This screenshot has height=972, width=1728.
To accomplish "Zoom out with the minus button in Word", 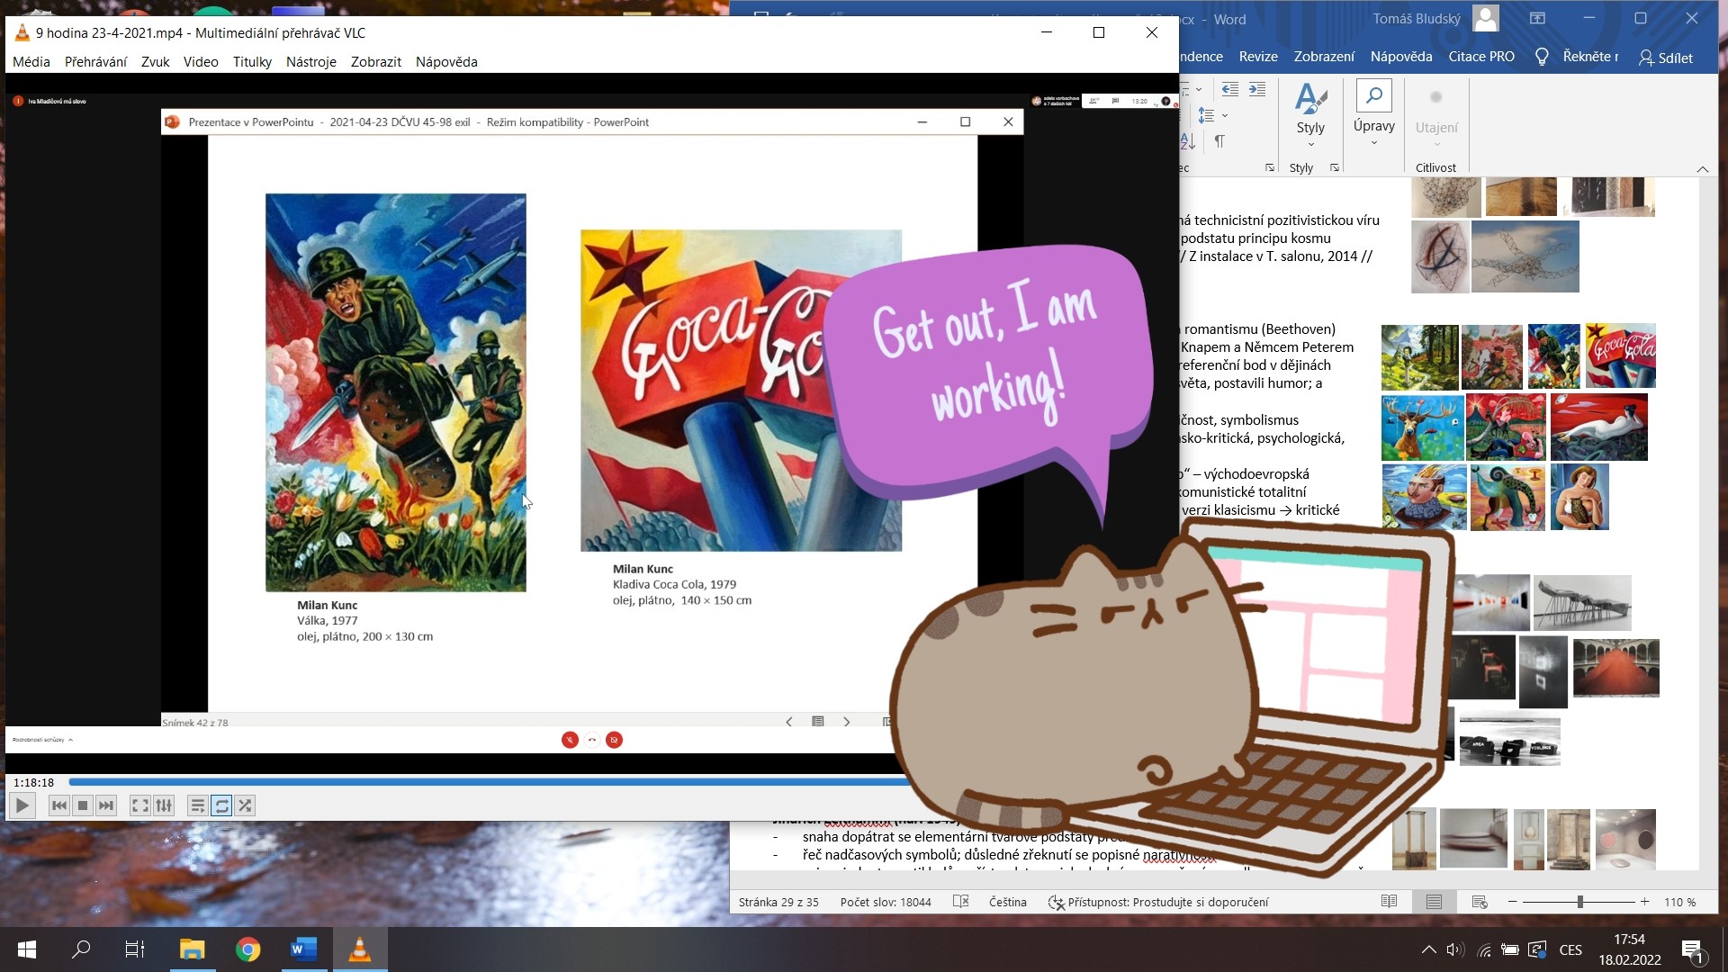I will (x=1513, y=902).
